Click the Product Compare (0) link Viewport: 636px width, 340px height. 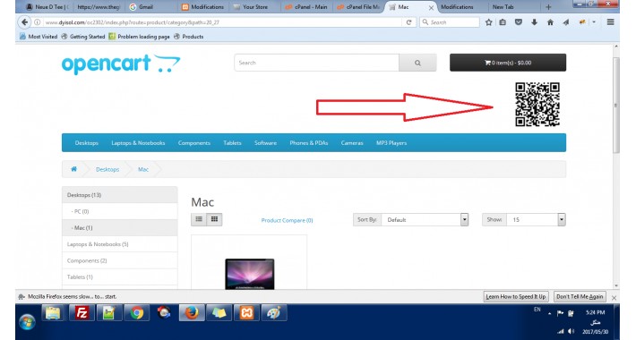pyautogui.click(x=287, y=220)
